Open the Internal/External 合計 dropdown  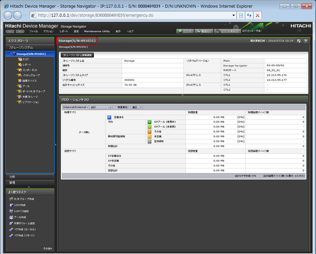pos(101,107)
